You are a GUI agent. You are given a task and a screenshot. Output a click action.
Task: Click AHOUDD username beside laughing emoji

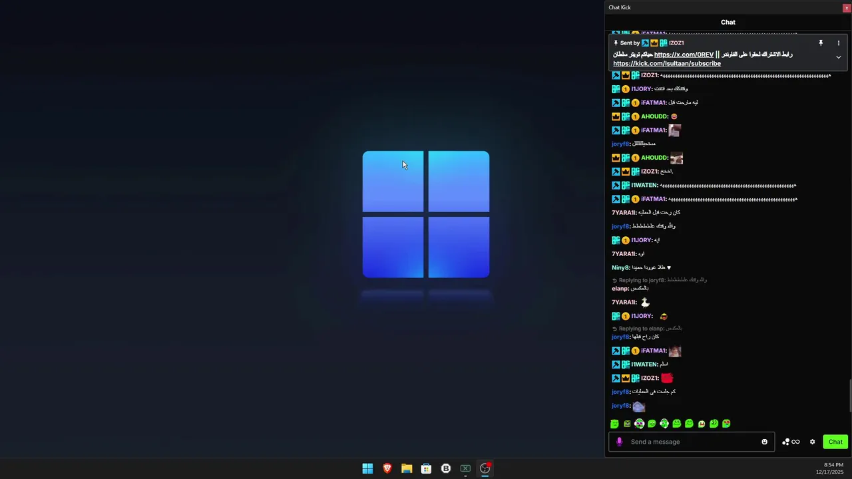point(654,116)
